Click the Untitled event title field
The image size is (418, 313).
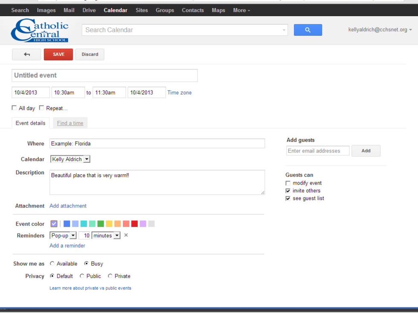tap(104, 75)
